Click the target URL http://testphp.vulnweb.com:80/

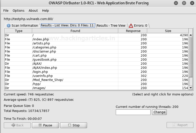[x=28, y=19]
